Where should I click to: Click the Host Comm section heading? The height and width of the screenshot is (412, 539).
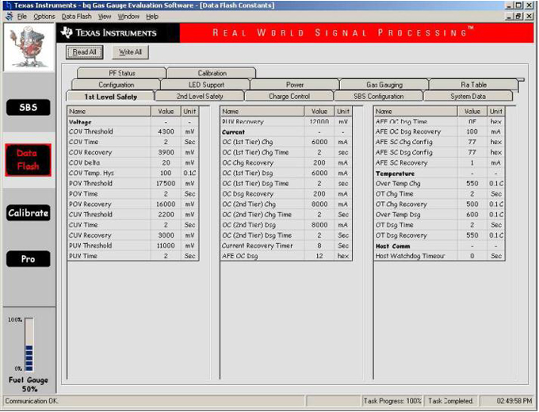point(392,246)
